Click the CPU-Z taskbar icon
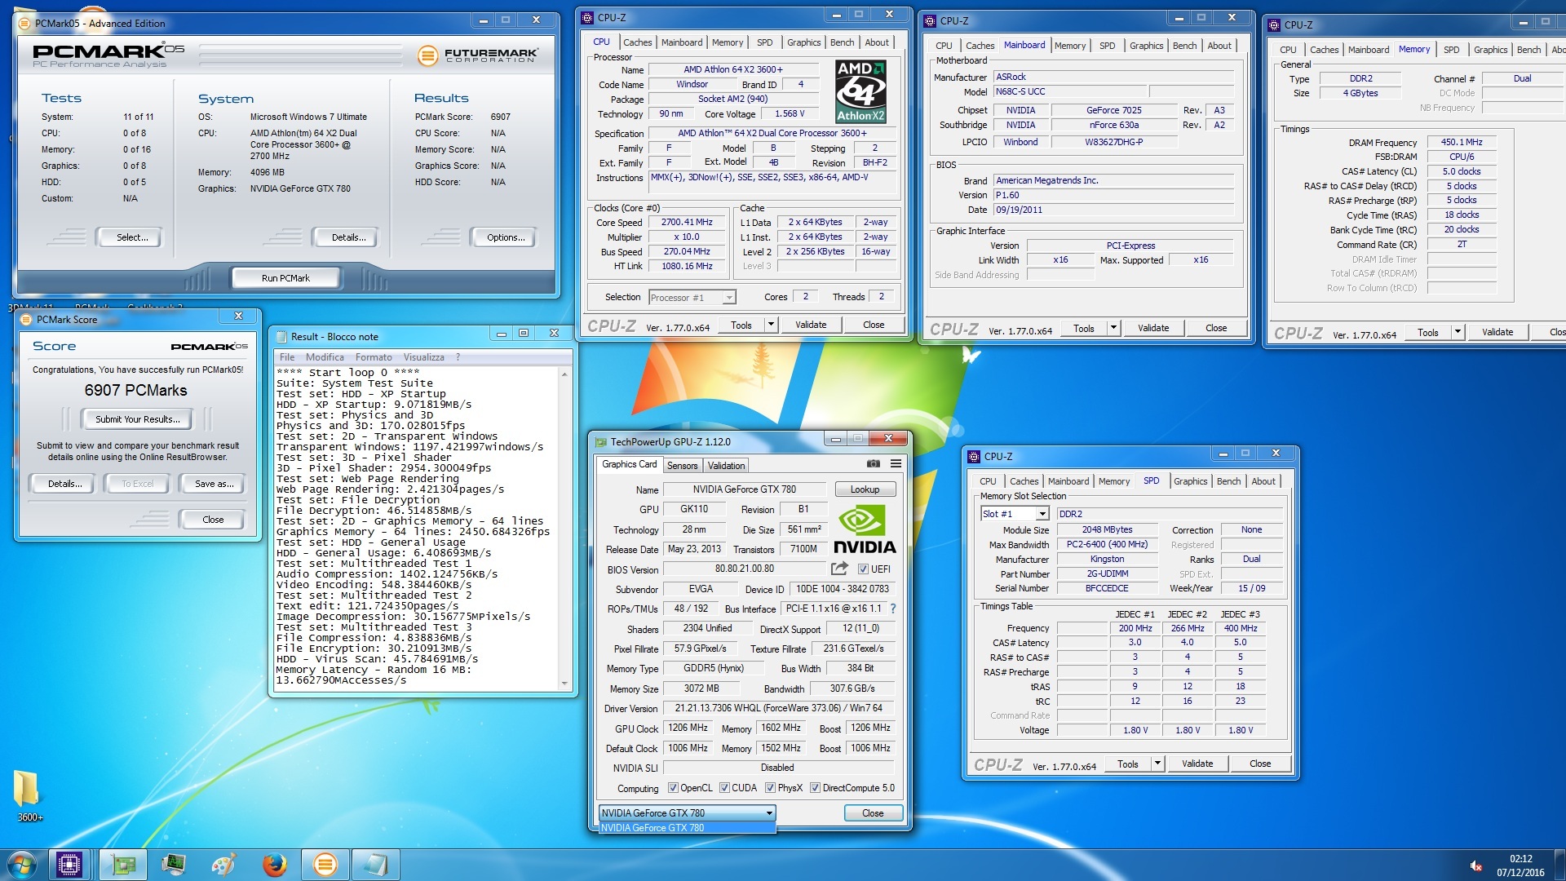The image size is (1566, 881). pyautogui.click(x=69, y=865)
